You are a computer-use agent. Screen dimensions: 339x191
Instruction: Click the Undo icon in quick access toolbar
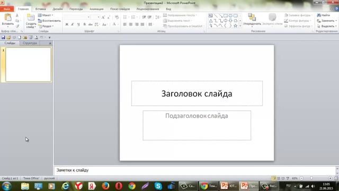coord(41,38)
